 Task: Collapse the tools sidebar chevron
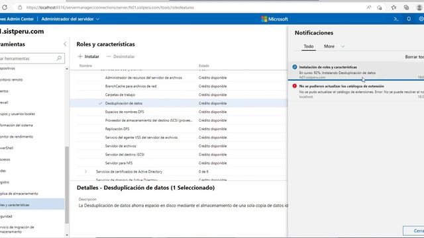click(65, 44)
